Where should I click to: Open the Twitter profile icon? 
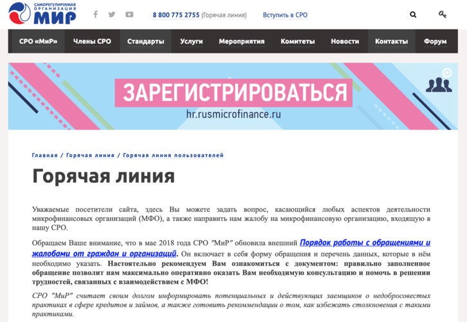point(112,14)
